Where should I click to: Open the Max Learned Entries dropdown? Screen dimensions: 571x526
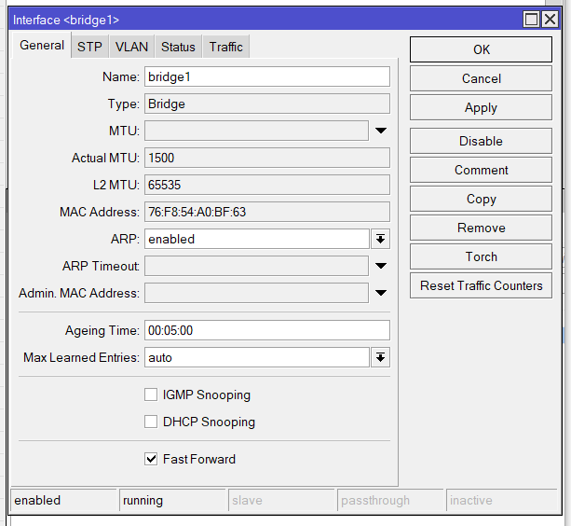(x=381, y=357)
